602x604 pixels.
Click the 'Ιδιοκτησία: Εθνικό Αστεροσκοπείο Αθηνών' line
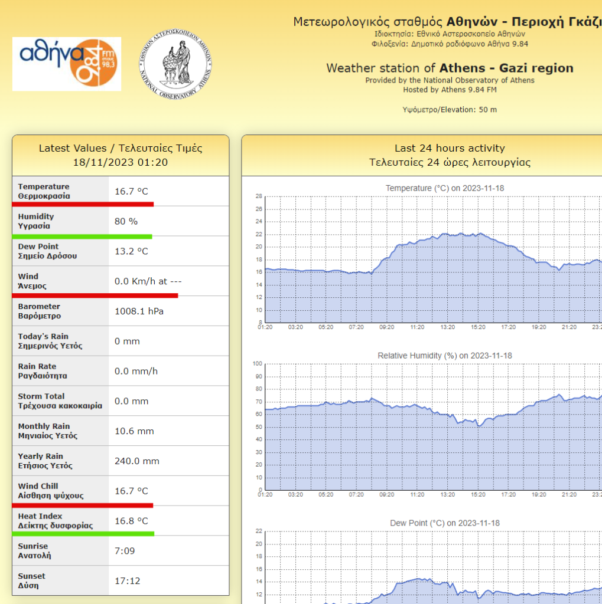point(450,34)
